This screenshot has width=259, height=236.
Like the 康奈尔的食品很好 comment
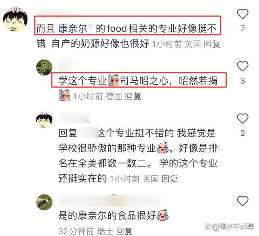(243, 201)
